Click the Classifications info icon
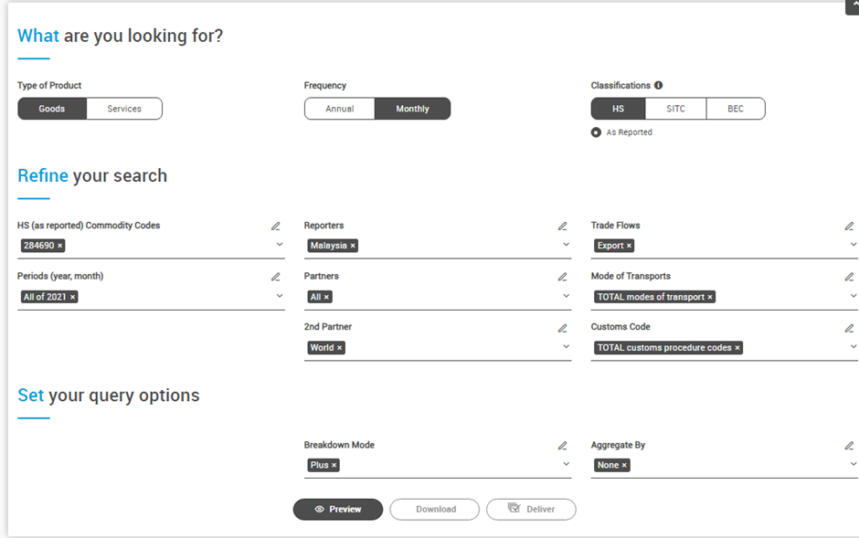The image size is (859, 538). point(659,86)
